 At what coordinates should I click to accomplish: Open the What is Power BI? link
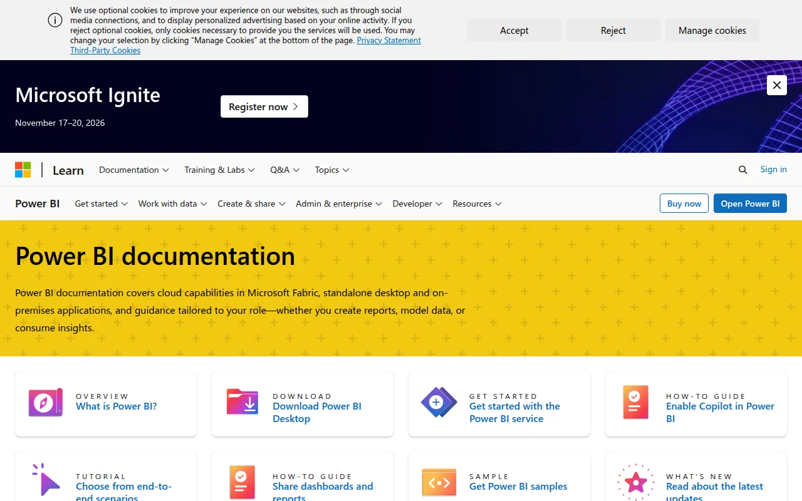pyautogui.click(x=117, y=406)
